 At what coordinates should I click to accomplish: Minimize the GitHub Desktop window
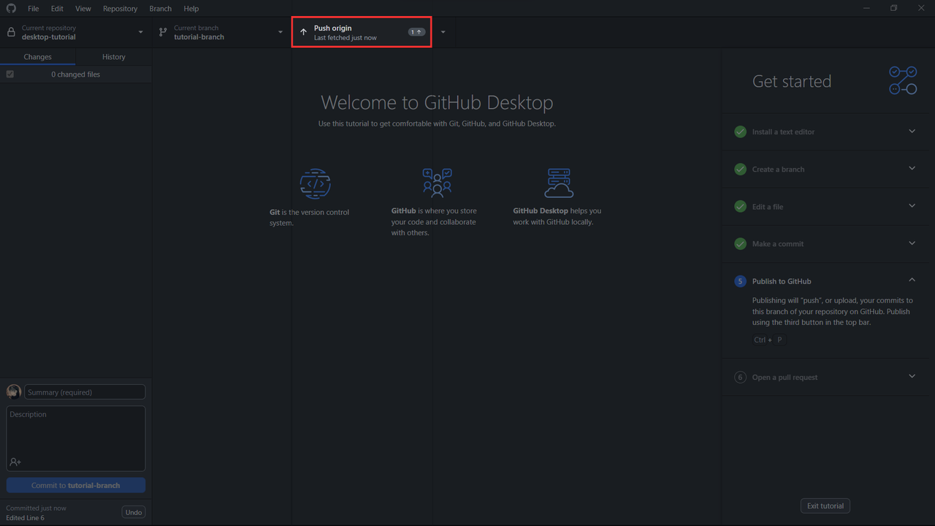[x=867, y=8]
